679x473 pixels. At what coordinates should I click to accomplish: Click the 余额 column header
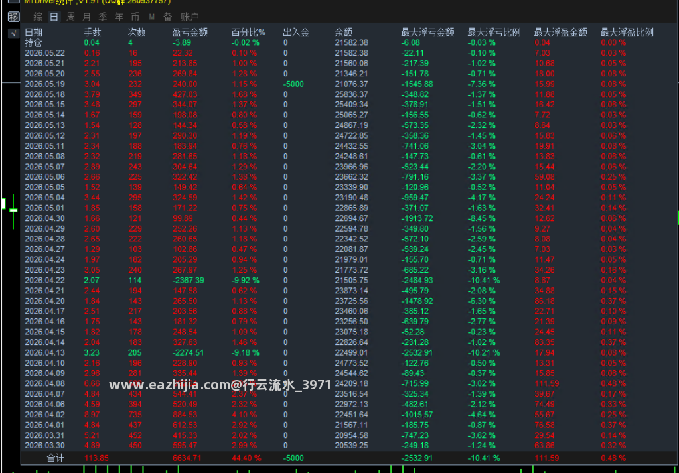click(x=343, y=33)
